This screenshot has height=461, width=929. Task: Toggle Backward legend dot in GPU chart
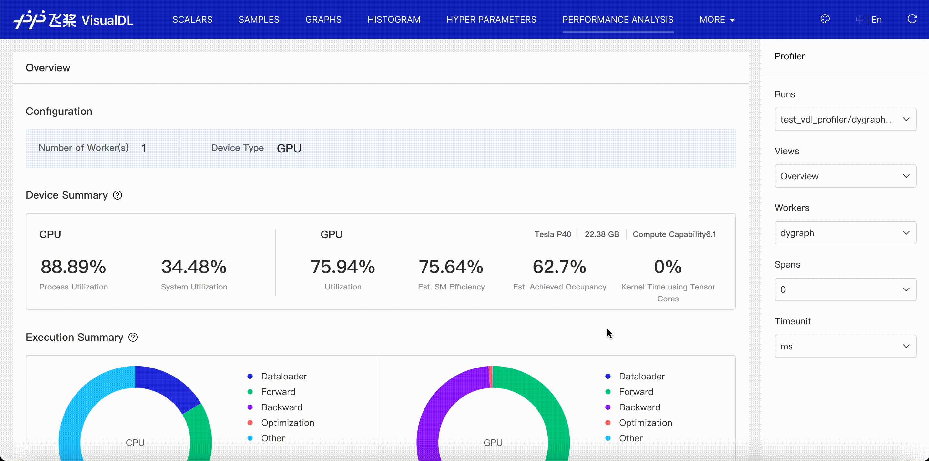tap(608, 407)
